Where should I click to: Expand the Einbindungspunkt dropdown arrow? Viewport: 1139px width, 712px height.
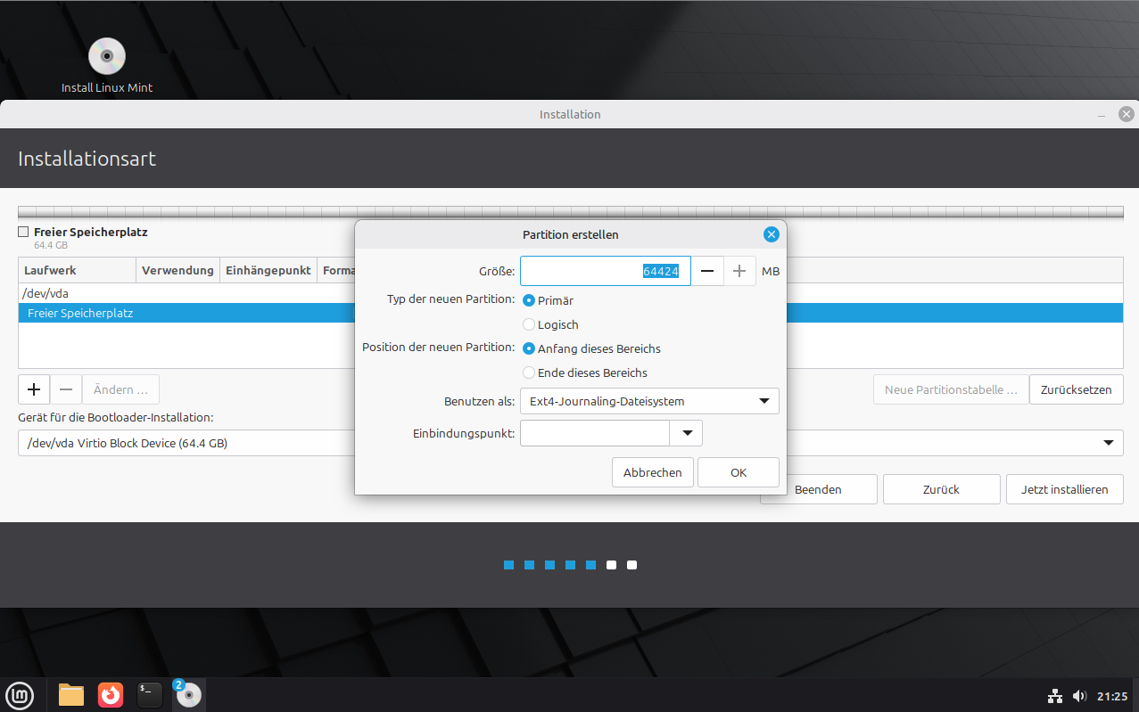[x=687, y=433]
